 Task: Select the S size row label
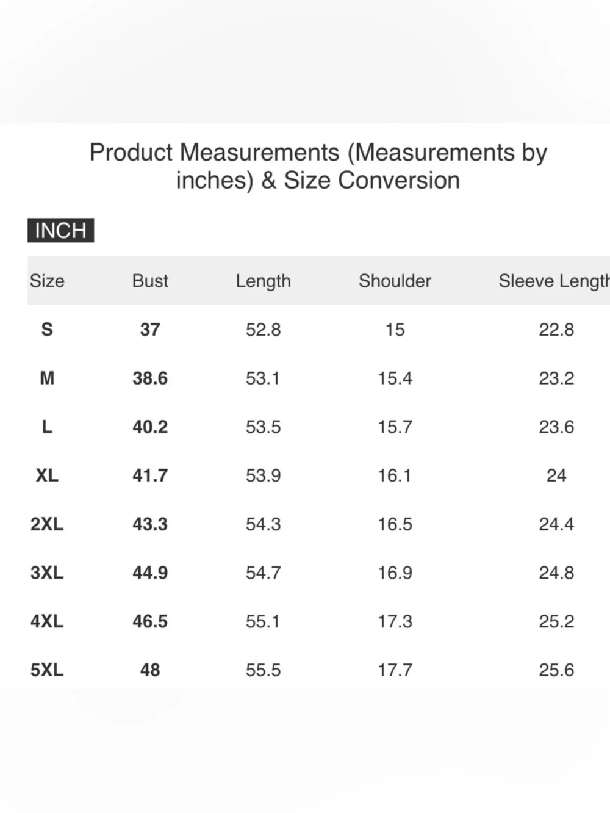(47, 330)
